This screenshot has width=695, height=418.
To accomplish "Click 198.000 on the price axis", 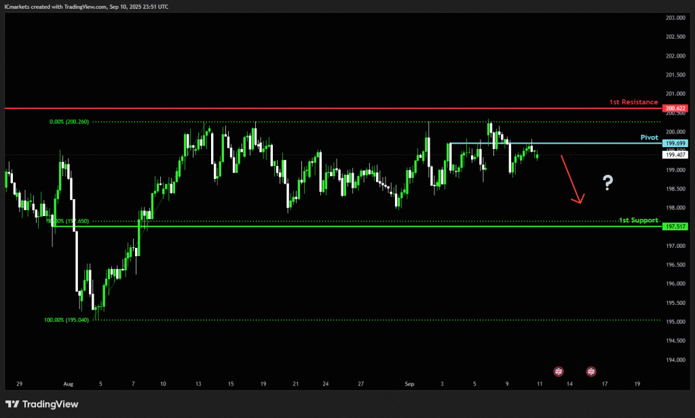I will click(675, 208).
